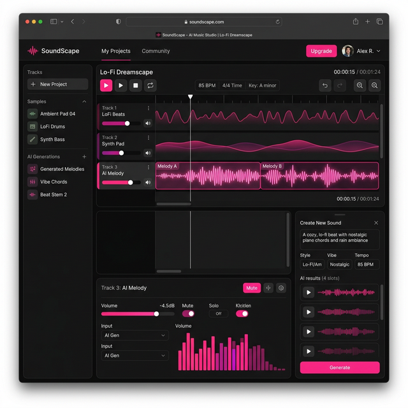This screenshot has width=408, height=408.
Task: Open Track 3 options menu (three dots)
Action: [149, 167]
